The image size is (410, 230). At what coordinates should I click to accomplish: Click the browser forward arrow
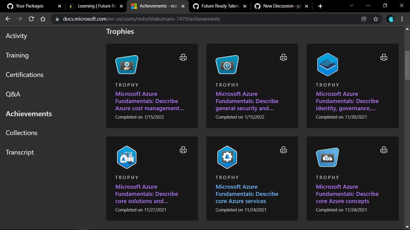point(20,19)
